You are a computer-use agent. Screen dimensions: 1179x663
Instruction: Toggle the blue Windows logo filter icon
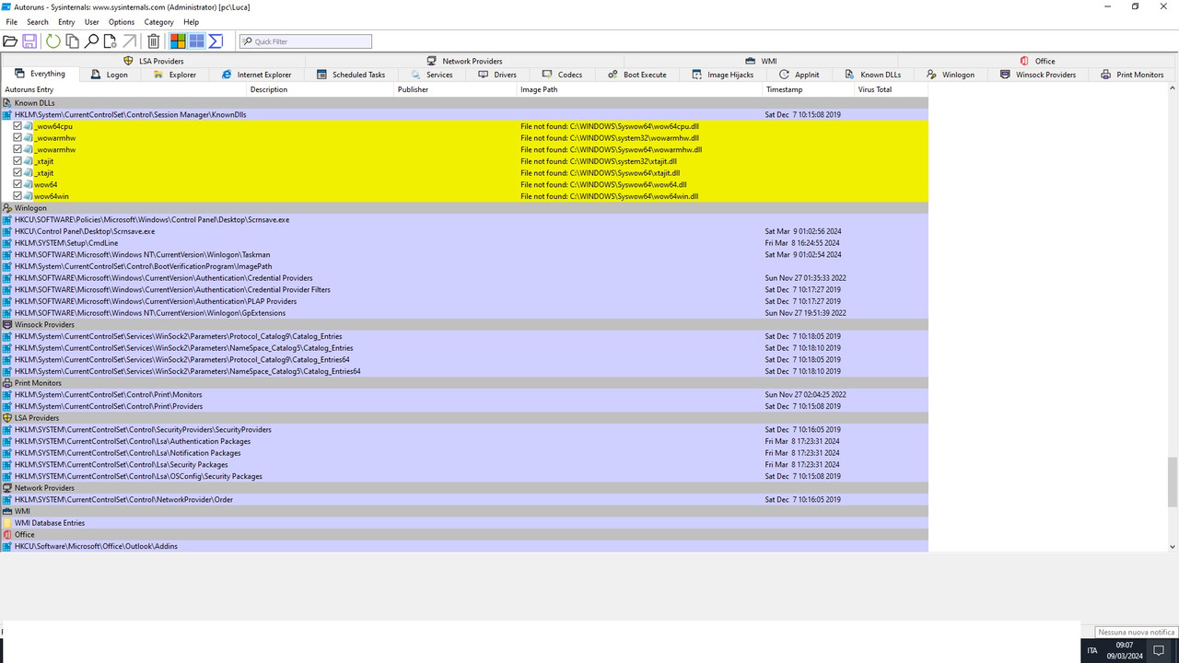[197, 41]
